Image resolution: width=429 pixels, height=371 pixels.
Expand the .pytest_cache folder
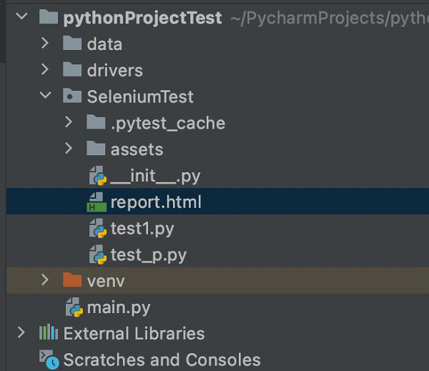(69, 123)
